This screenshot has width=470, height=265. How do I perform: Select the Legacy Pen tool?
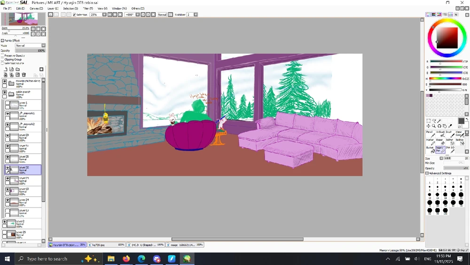[x=440, y=150]
